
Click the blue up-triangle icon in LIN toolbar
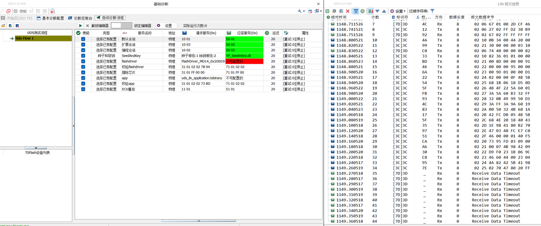[384, 11]
